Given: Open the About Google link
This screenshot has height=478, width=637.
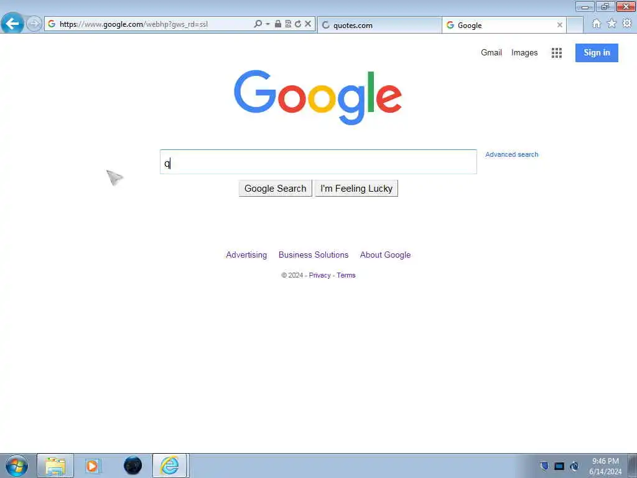Looking at the screenshot, I should click(385, 255).
